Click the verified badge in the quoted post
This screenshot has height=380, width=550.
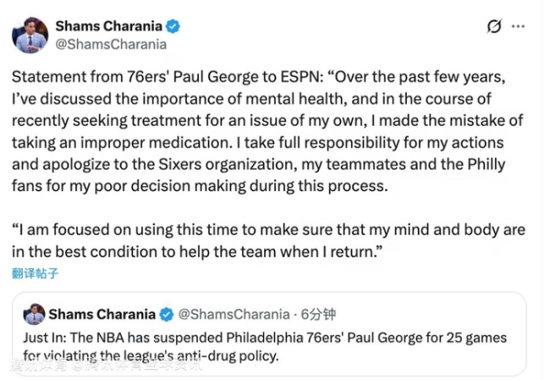click(x=166, y=314)
